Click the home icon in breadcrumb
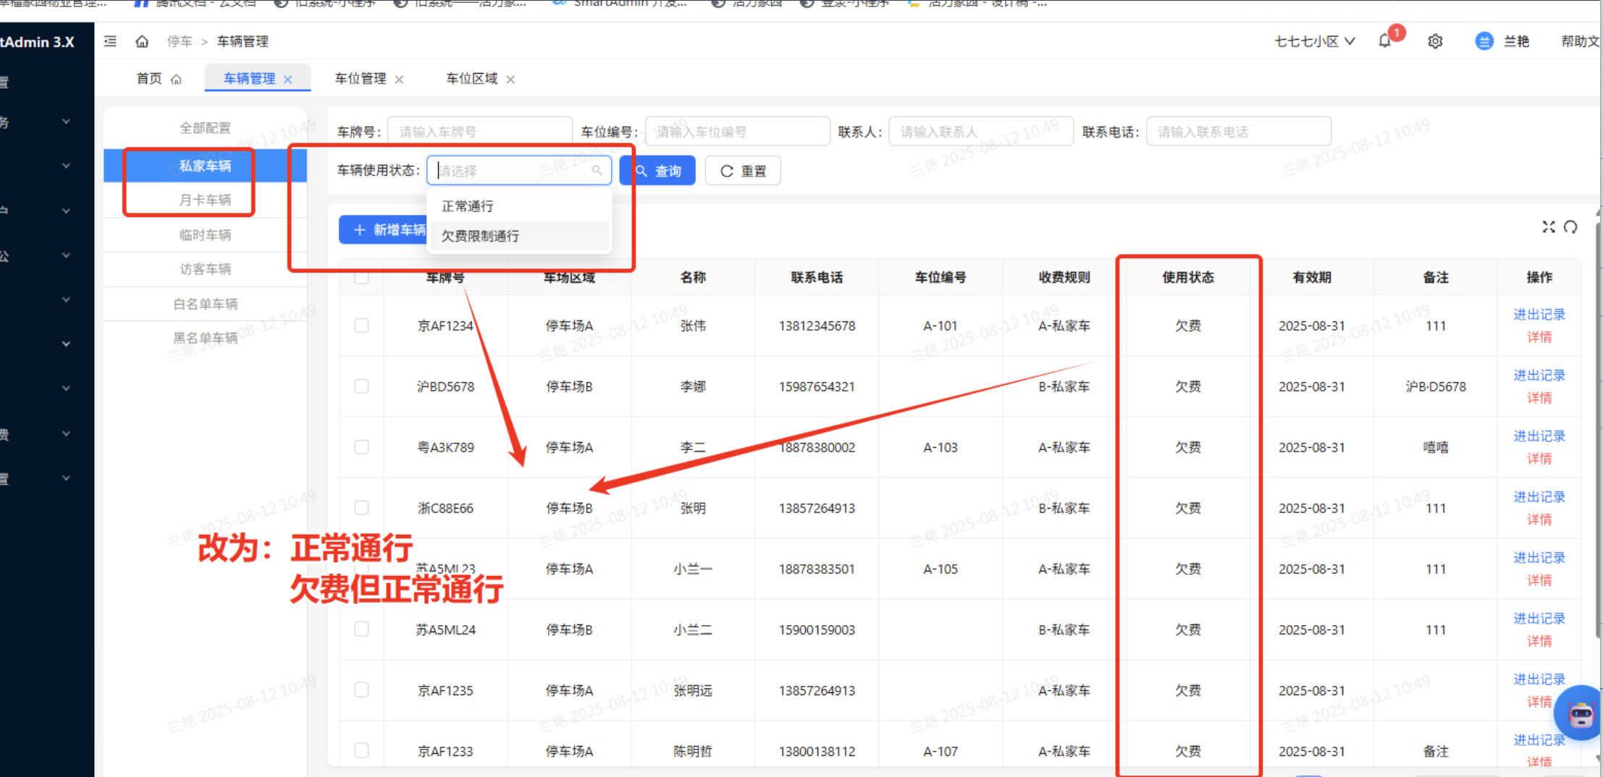Screen dimensions: 1603x777 (x=142, y=41)
